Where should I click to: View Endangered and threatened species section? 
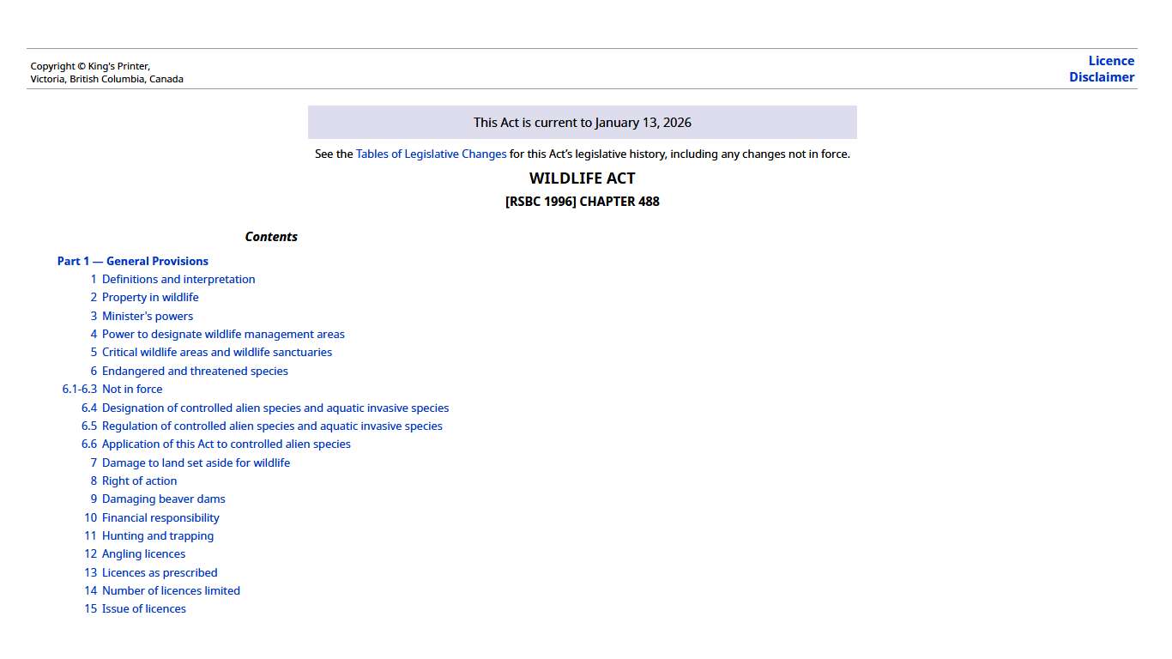click(195, 372)
